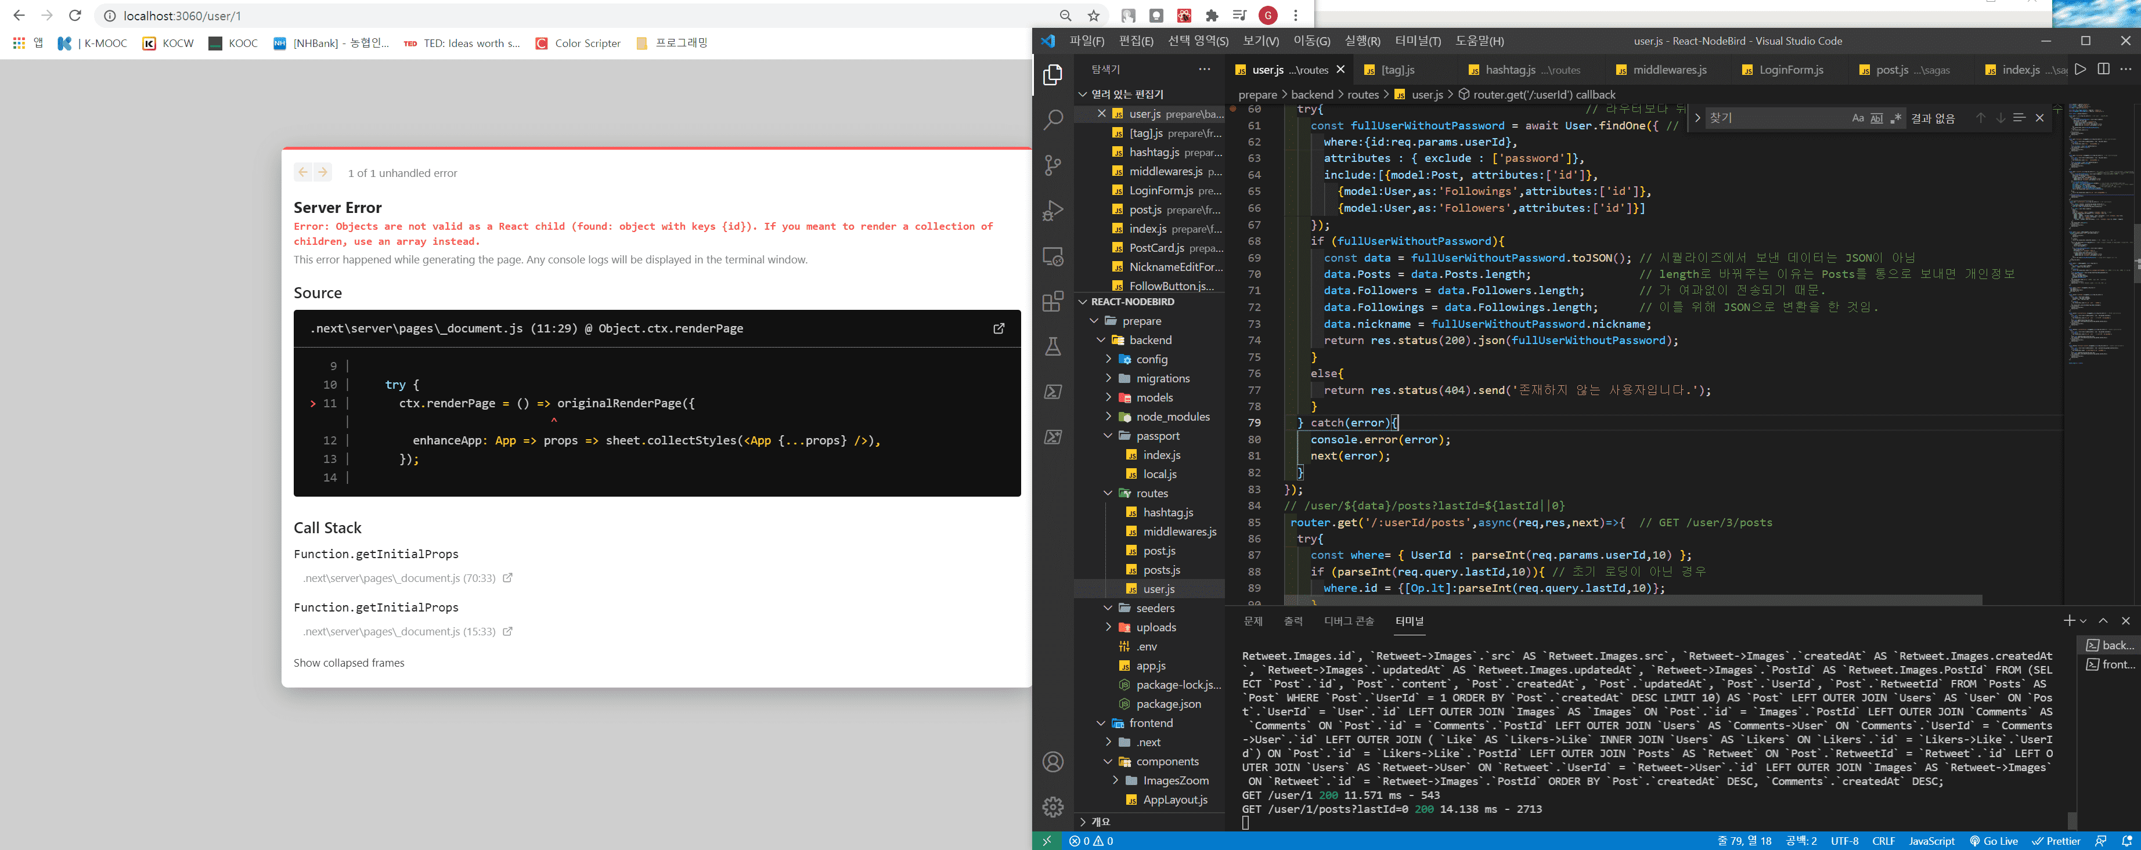The image size is (2141, 850).
Task: Click Go Live in status bar
Action: 1993,841
